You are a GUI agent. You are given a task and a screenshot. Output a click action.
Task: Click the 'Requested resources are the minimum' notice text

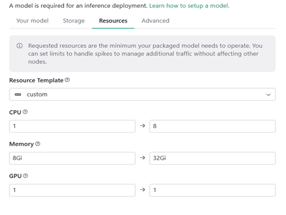(x=145, y=54)
